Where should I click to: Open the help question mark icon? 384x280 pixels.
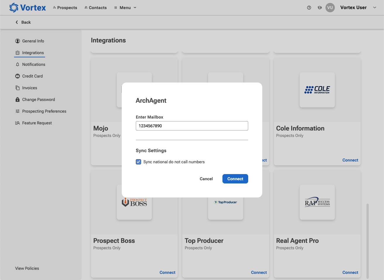[309, 8]
